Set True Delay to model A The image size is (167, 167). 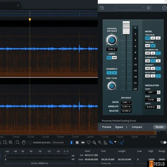(153, 38)
